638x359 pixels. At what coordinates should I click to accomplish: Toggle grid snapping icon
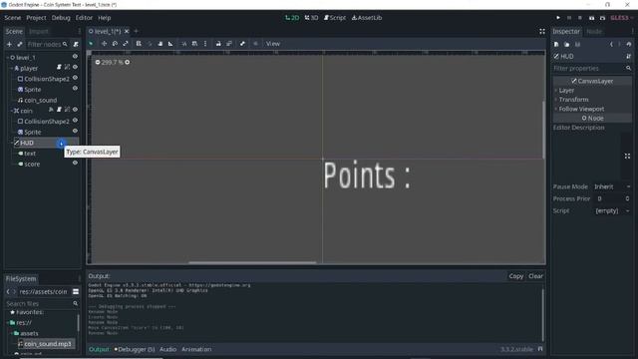tap(194, 44)
